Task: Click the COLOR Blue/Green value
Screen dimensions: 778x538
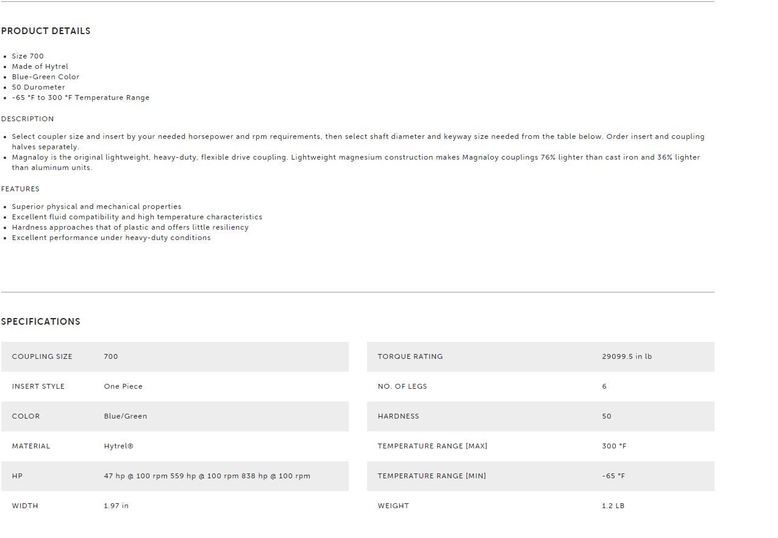Action: click(126, 416)
